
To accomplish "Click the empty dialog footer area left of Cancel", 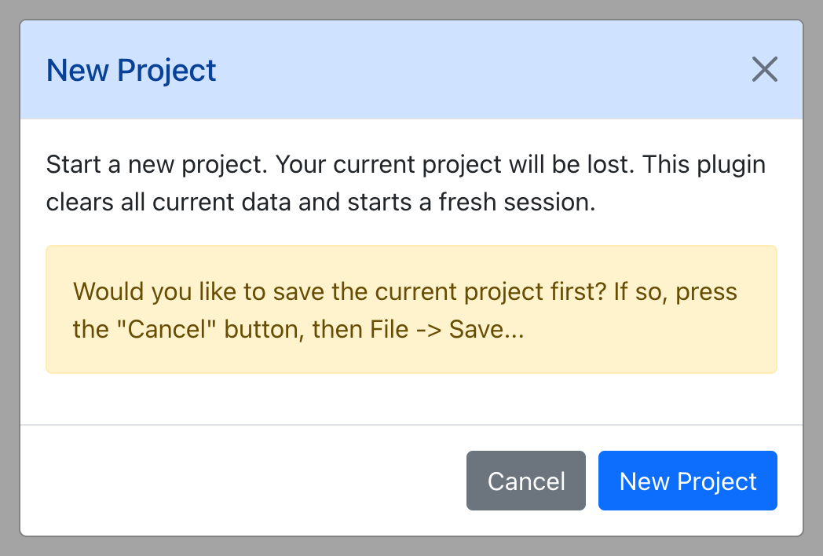I will click(243, 481).
